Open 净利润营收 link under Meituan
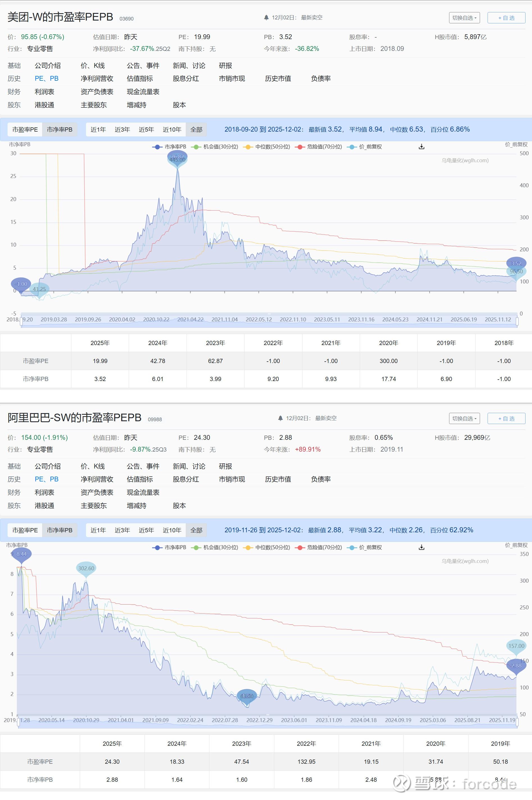 [97, 78]
